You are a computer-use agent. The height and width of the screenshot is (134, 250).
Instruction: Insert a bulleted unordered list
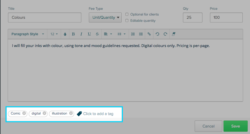click(141, 34)
